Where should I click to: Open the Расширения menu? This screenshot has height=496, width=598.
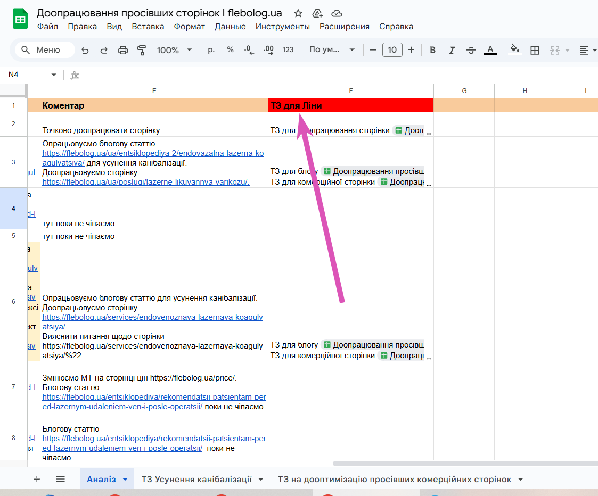click(x=345, y=27)
